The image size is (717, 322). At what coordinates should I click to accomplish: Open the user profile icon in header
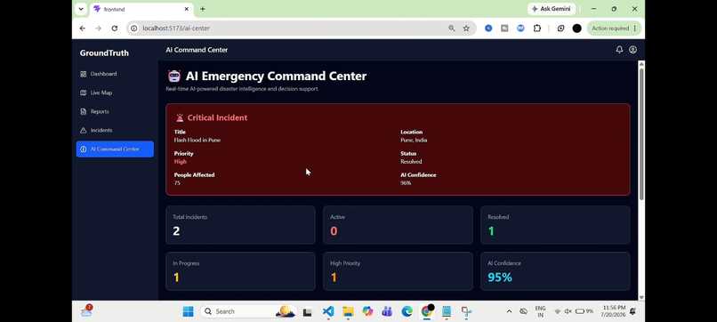[x=632, y=50]
